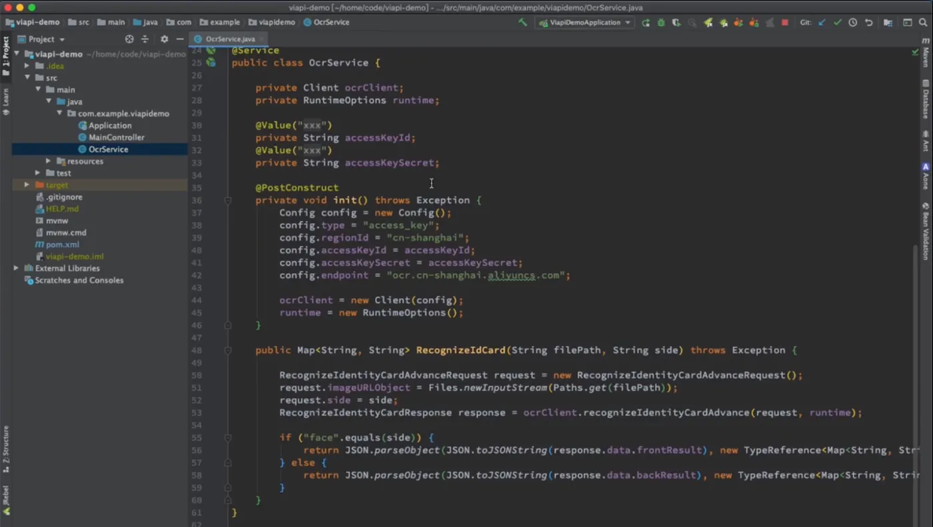
Task: Open Database tool window sidebar
Action: 926,99
